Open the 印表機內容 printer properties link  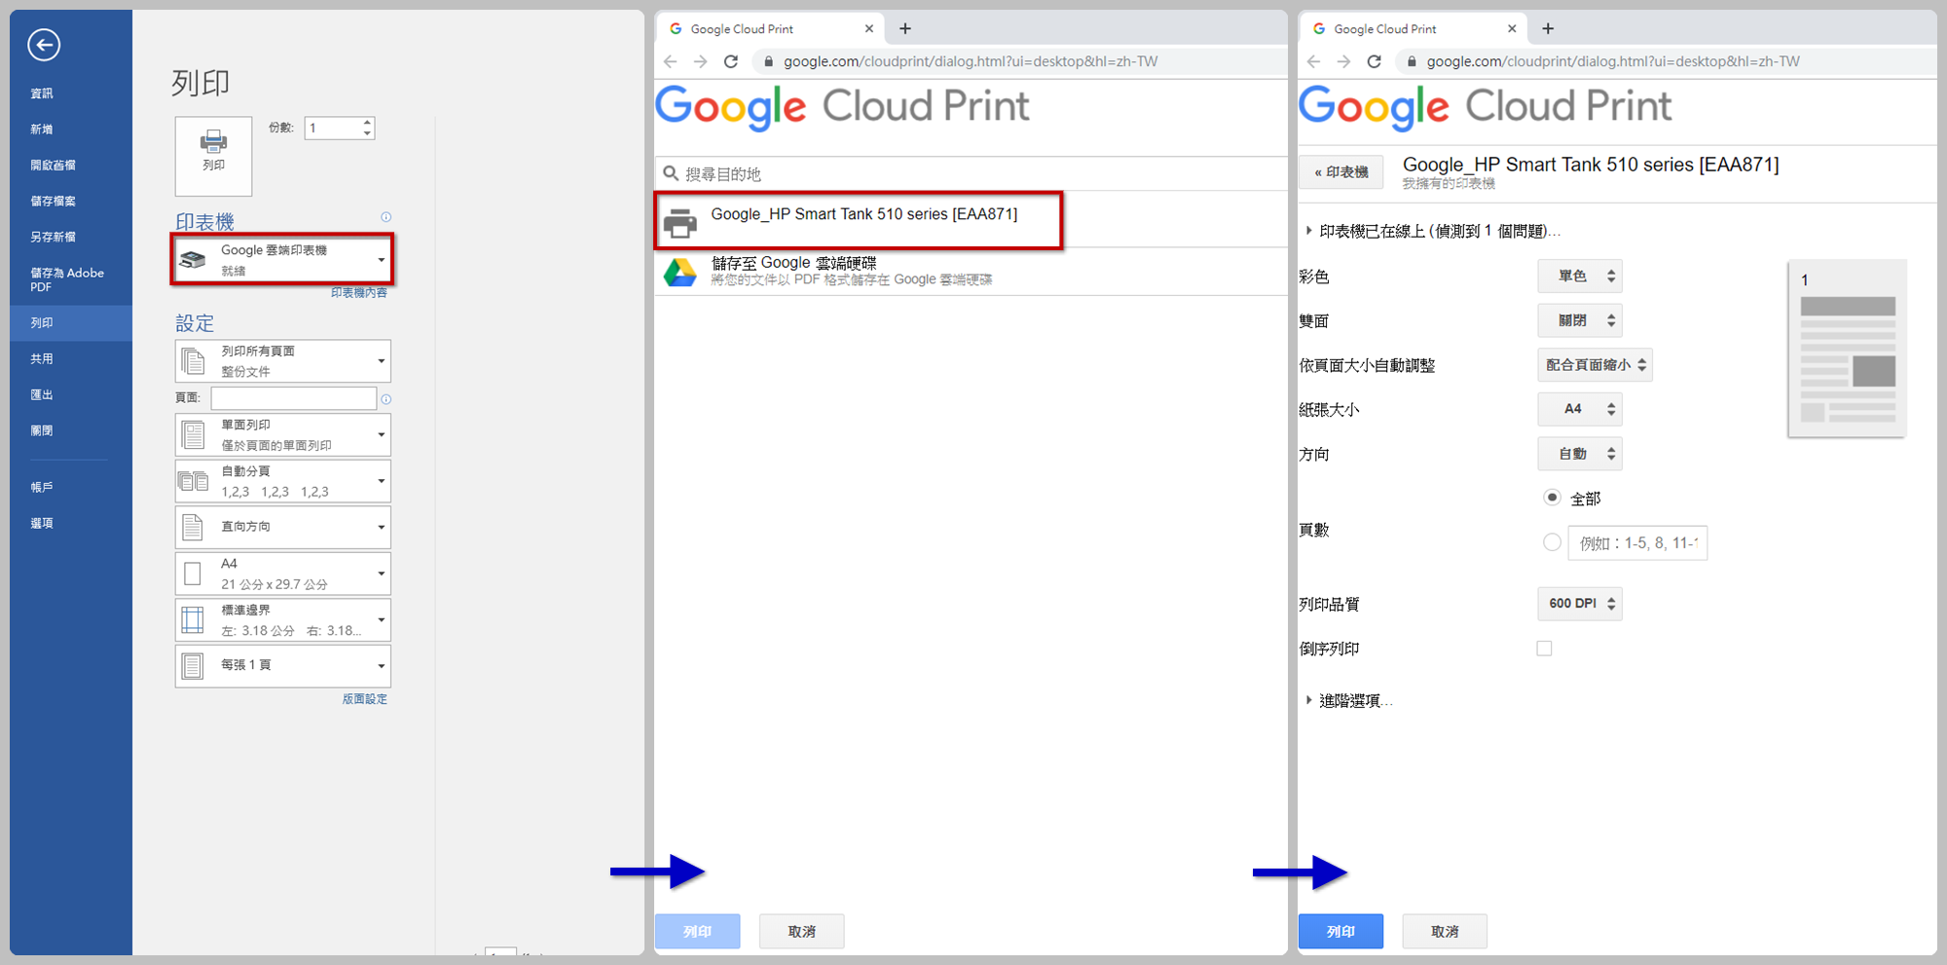[x=358, y=293]
